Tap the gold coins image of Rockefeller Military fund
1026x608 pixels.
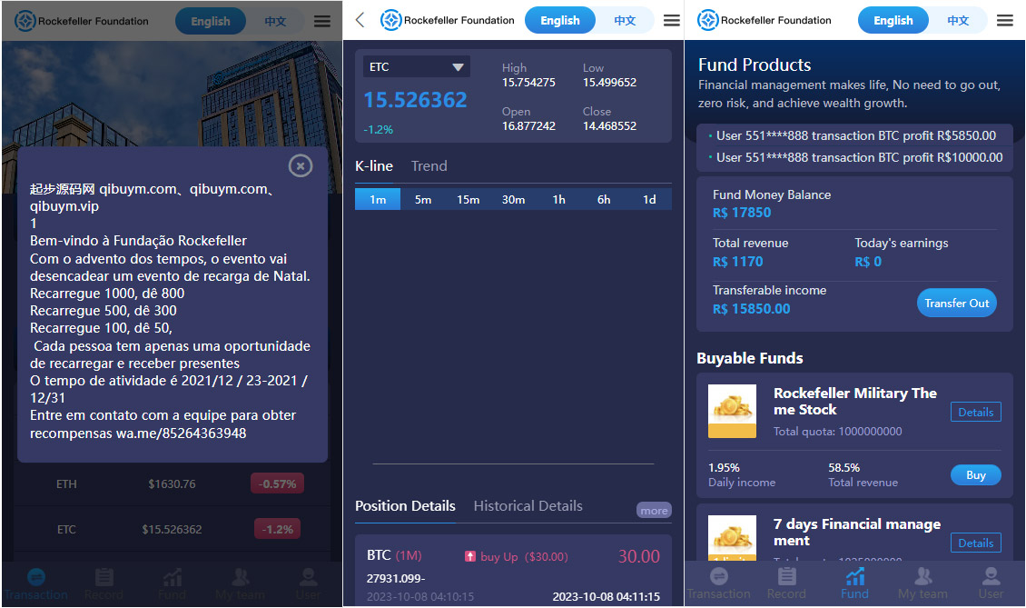pyautogui.click(x=732, y=411)
